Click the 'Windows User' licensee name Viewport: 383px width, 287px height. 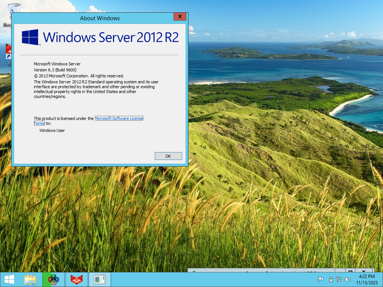tap(52, 130)
